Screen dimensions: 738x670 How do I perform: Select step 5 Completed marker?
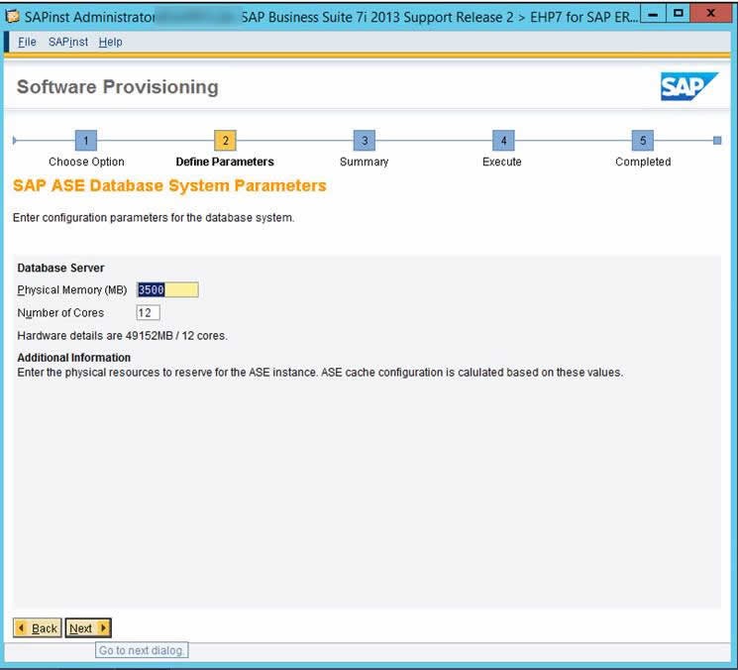(643, 141)
